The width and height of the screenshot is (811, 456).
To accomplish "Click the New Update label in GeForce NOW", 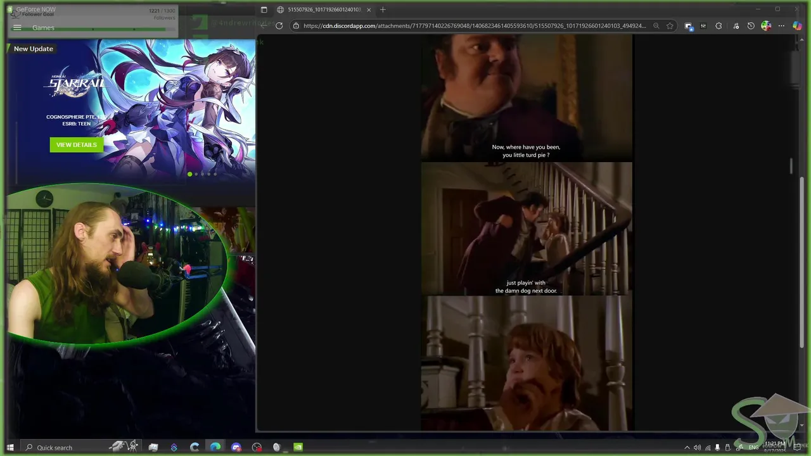I will click(x=34, y=49).
